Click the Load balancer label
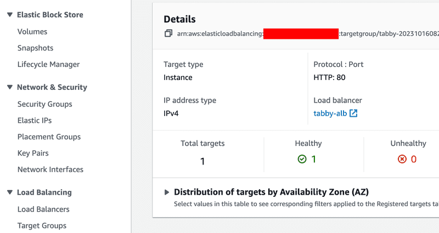This screenshot has width=439, height=233. pyautogui.click(x=337, y=100)
